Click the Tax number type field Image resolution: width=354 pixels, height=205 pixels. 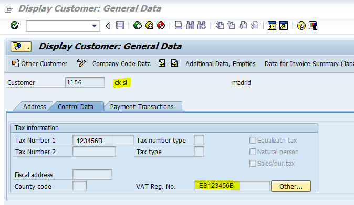point(199,140)
